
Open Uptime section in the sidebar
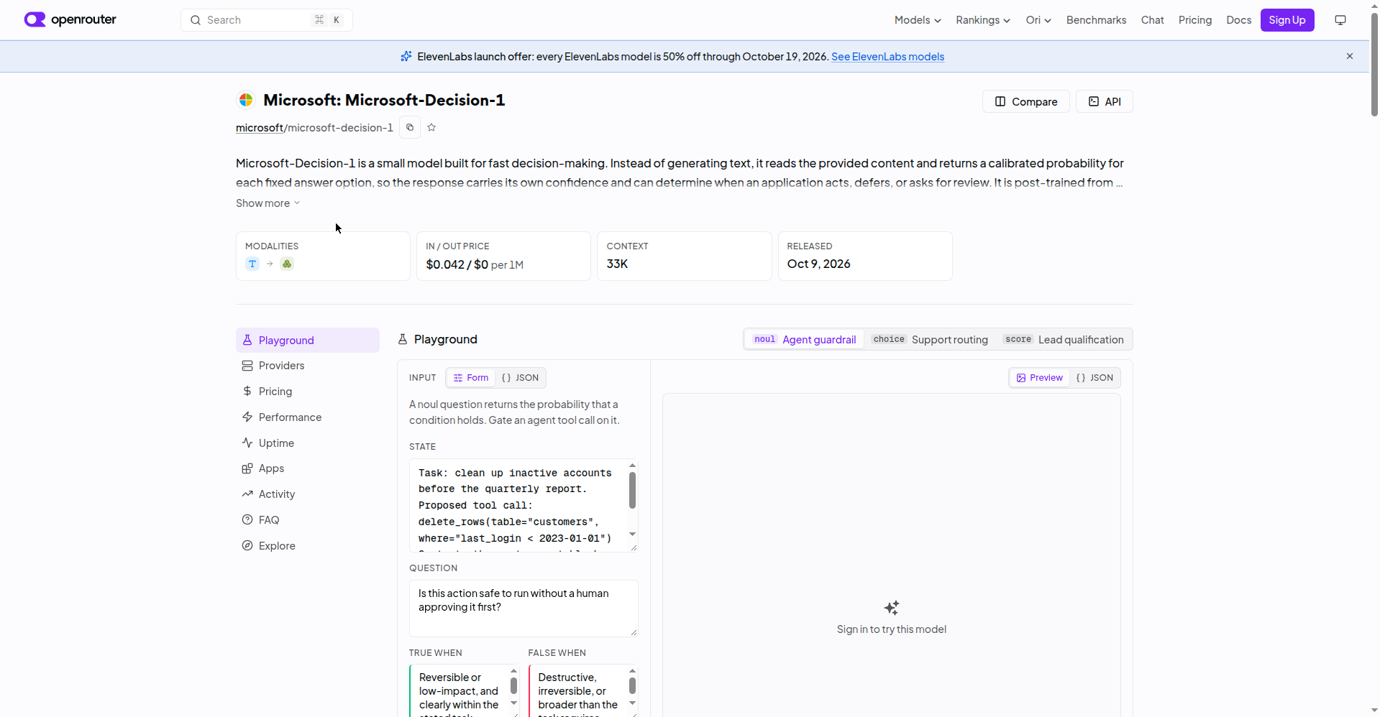(308, 443)
